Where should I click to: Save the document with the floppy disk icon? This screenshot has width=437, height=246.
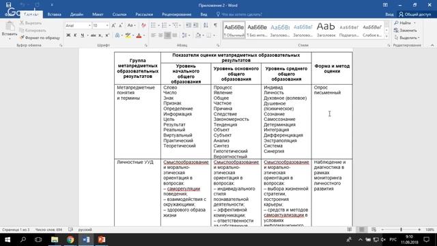click(9, 5)
